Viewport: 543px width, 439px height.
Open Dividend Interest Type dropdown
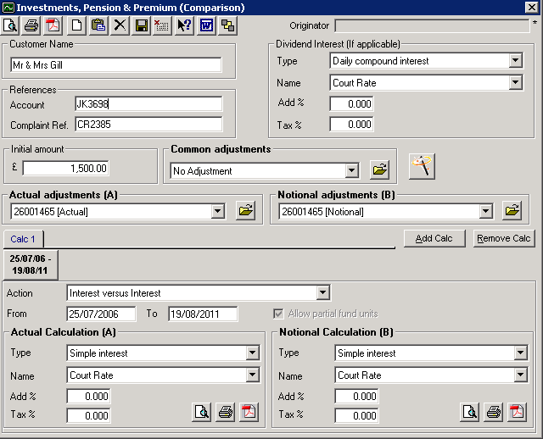tap(515, 61)
